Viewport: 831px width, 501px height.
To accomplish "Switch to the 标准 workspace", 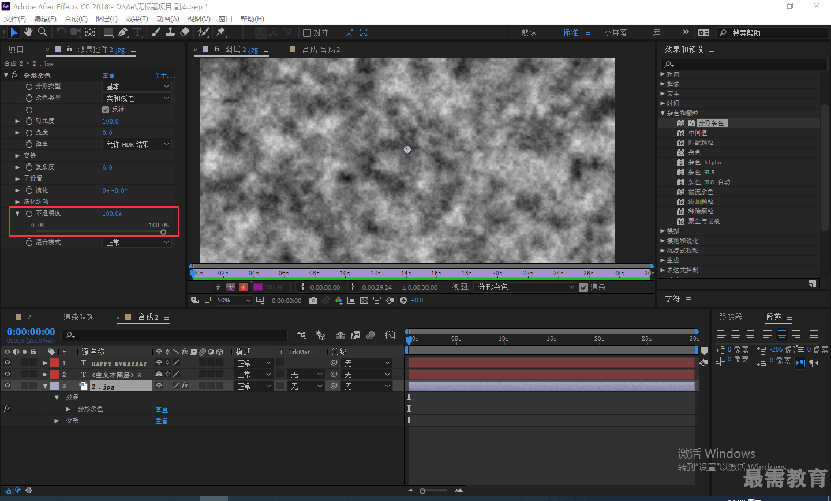I will coord(571,33).
